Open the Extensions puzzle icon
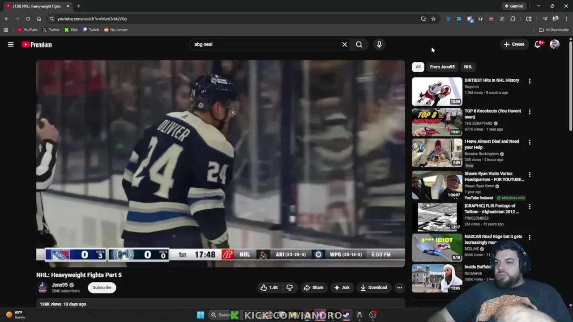 pyautogui.click(x=513, y=19)
